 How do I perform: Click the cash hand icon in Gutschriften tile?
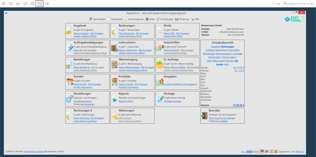pos(159,48)
